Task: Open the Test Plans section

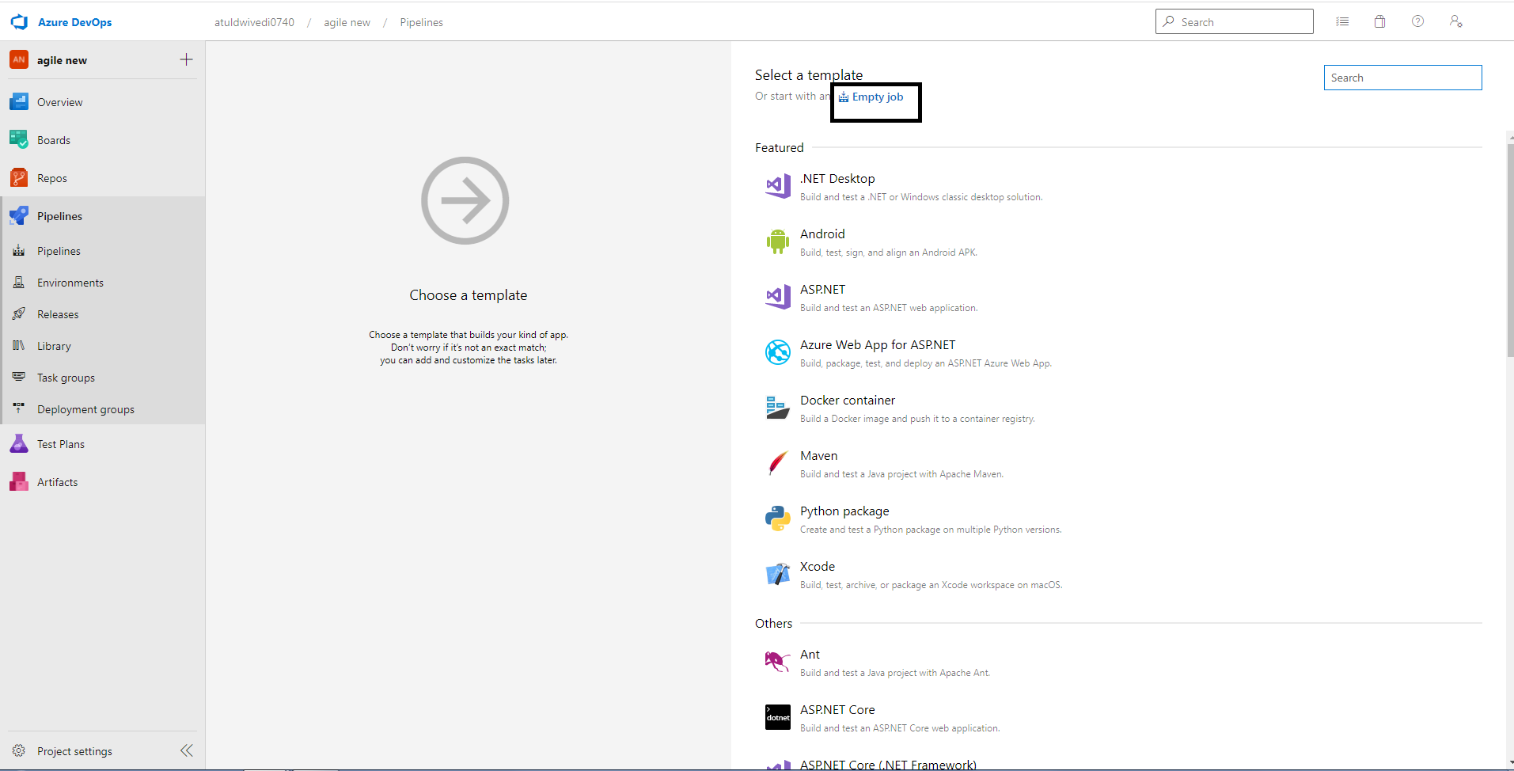Action: (103, 444)
